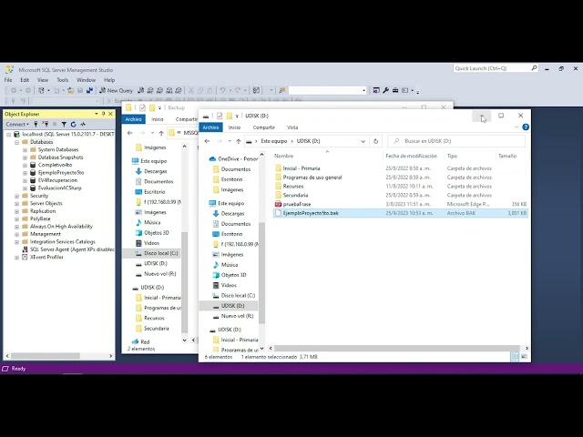The image size is (583, 437).
Task: Go back in UDISK explorer window
Action: click(207, 141)
